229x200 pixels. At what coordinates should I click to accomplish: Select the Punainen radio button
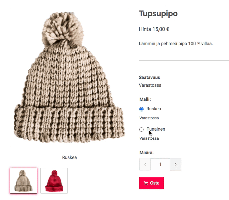pos(141,129)
